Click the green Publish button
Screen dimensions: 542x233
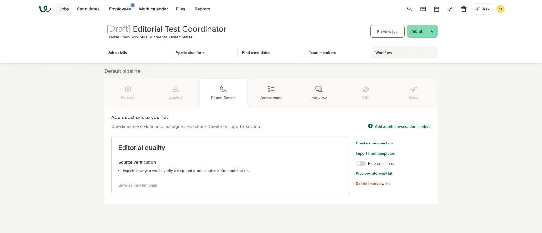point(417,31)
